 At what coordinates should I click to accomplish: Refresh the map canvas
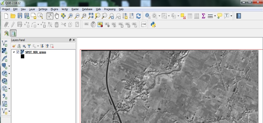click(138, 16)
